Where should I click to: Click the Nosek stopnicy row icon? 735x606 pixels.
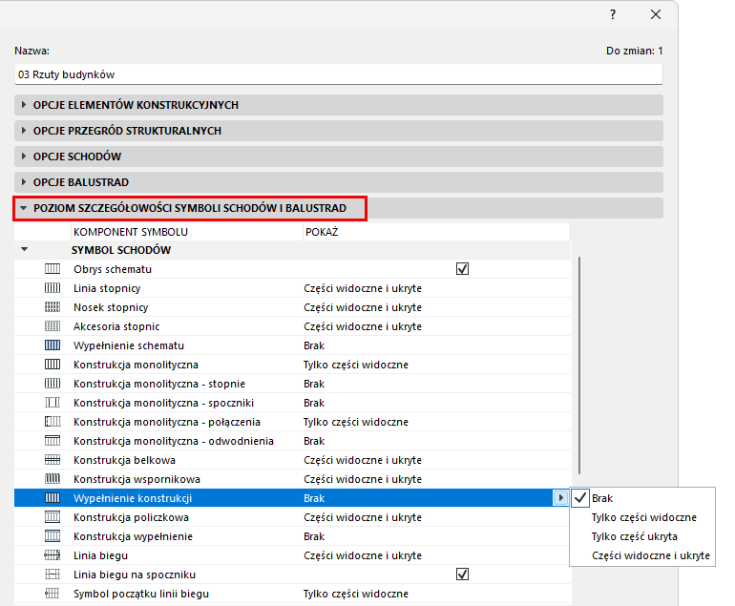coord(52,307)
